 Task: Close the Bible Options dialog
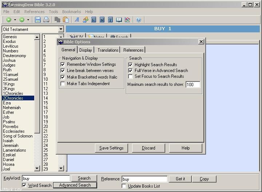pos(201,41)
